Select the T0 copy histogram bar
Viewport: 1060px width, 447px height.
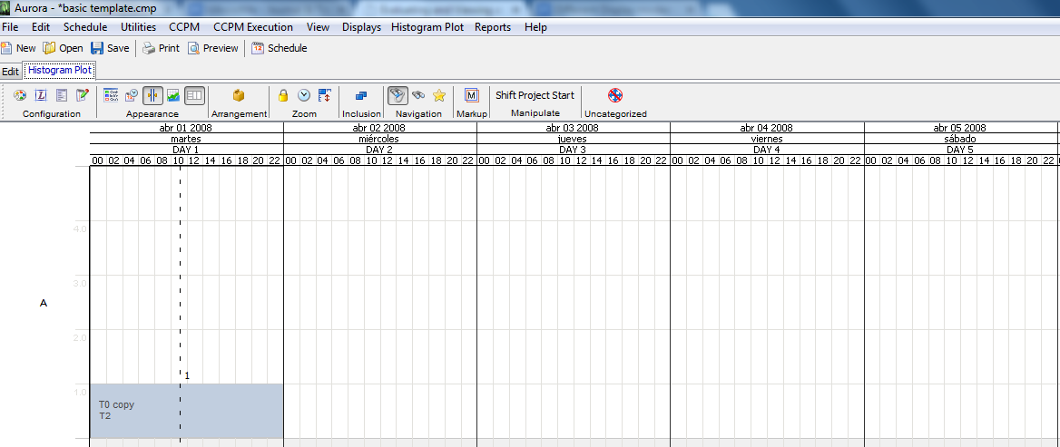(186, 411)
